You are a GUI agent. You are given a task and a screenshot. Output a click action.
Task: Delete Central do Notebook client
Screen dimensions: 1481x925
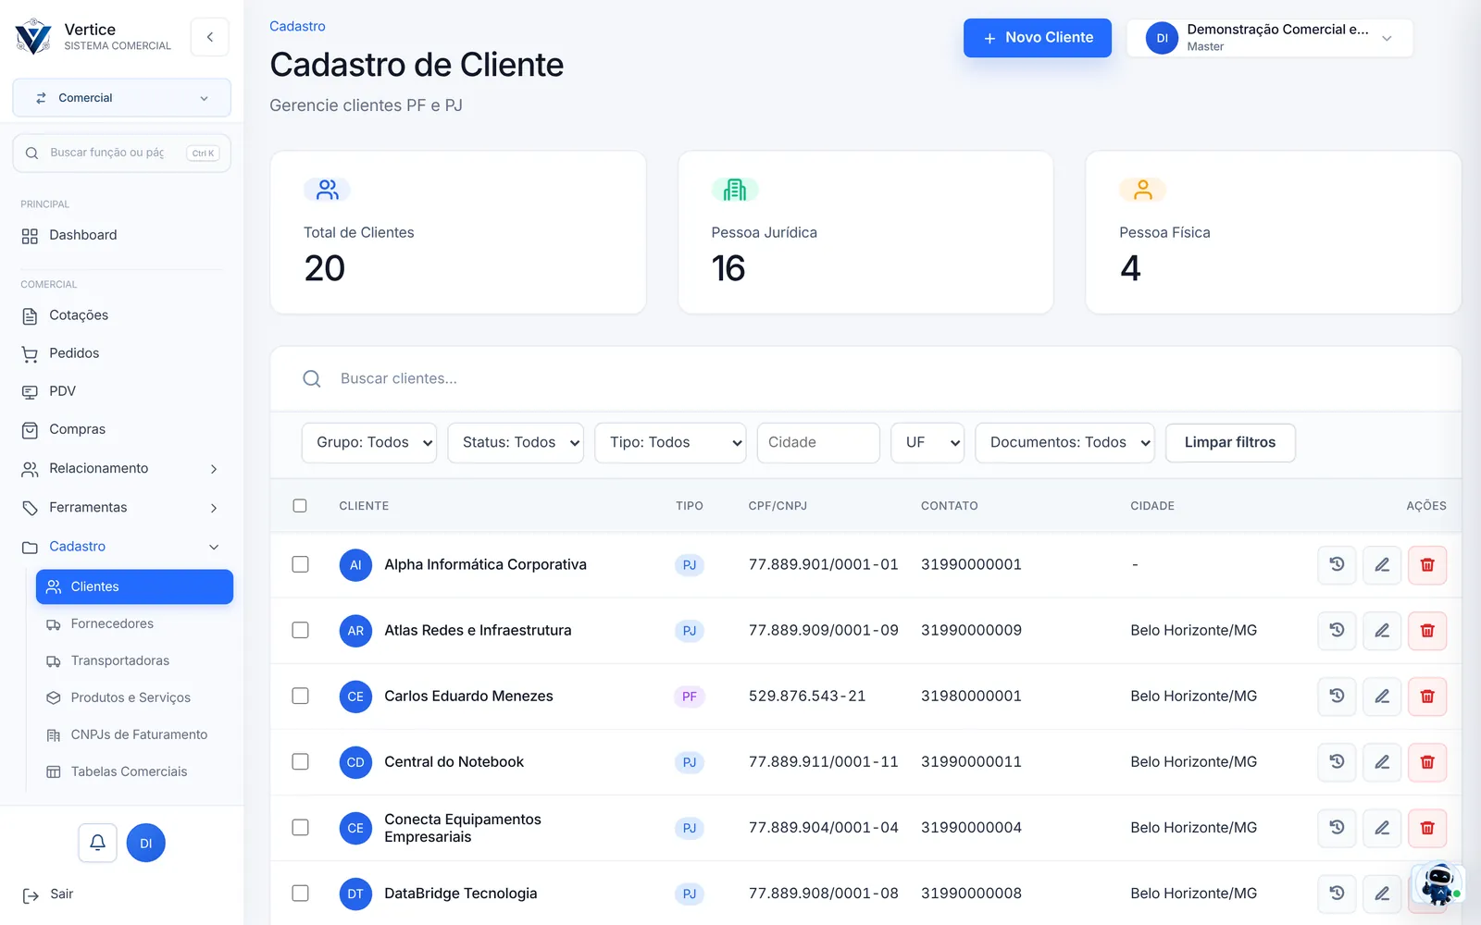[x=1427, y=761]
